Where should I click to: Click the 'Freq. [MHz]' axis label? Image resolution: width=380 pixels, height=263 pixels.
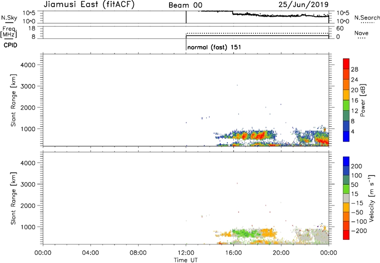pyautogui.click(x=9, y=32)
